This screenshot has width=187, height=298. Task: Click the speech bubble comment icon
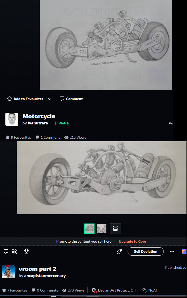pos(6,251)
